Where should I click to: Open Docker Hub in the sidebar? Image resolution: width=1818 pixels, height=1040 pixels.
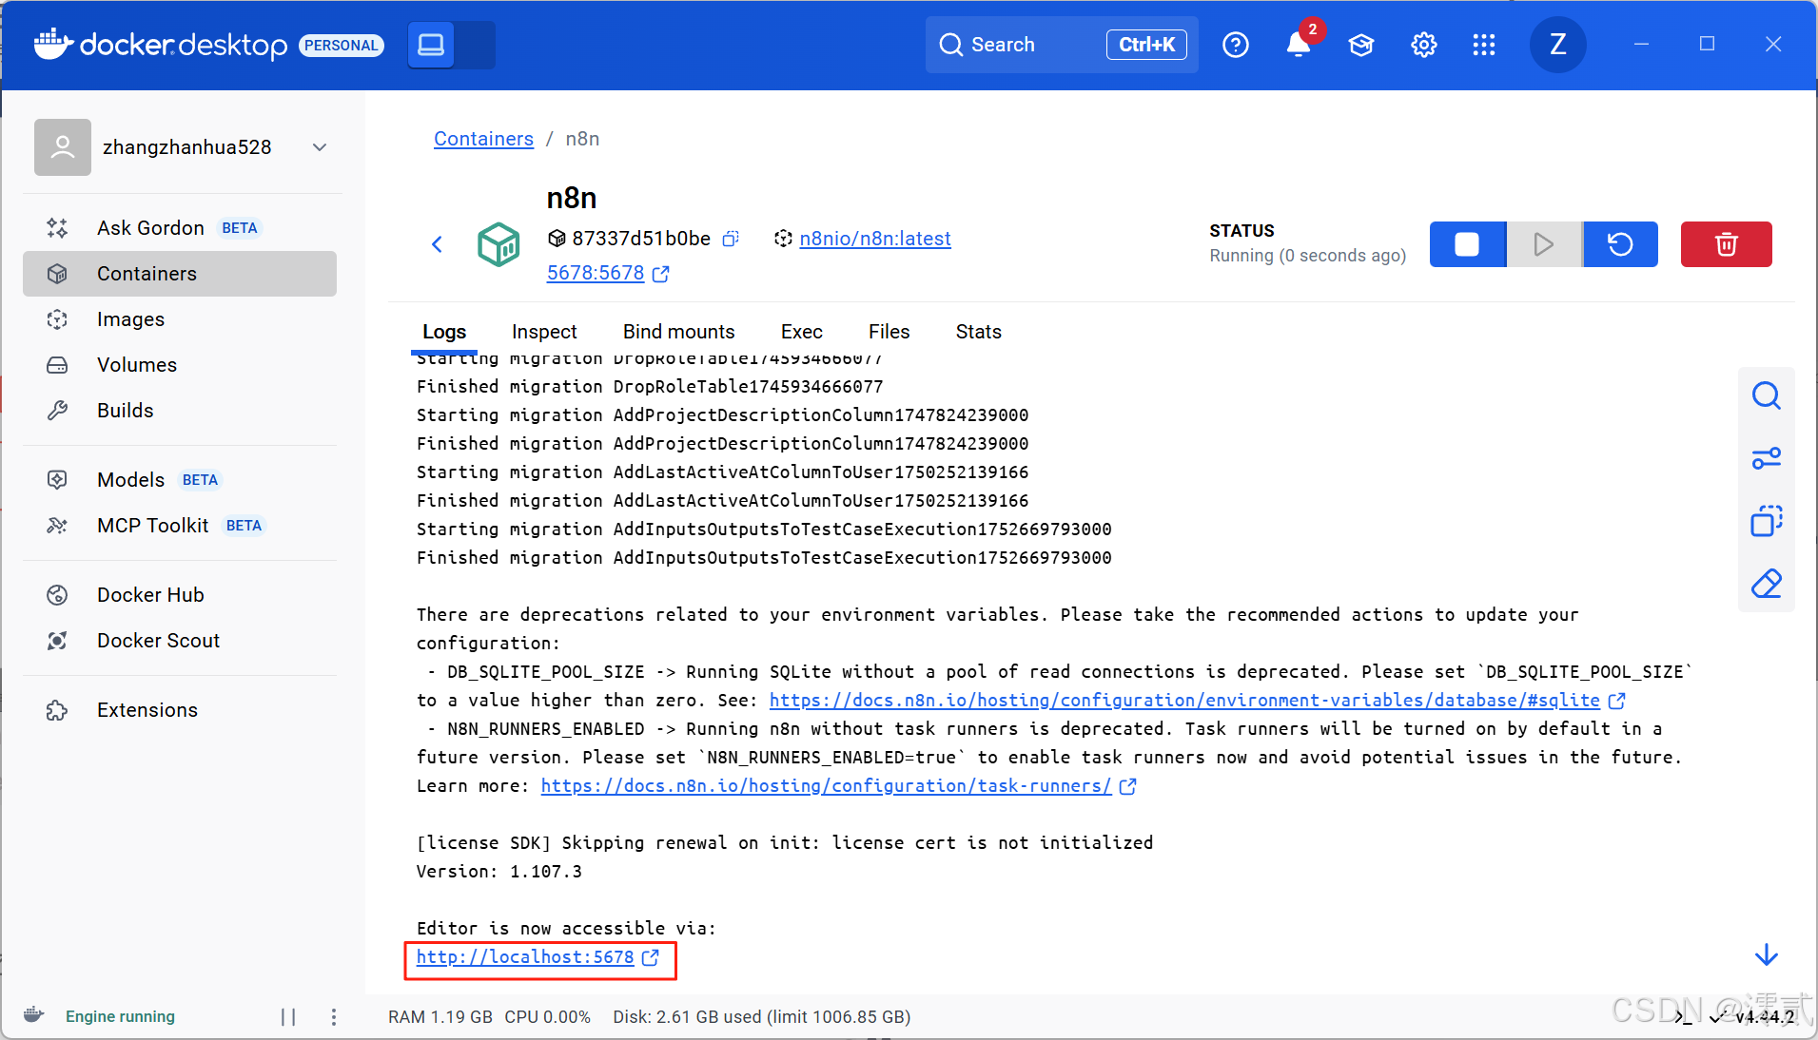pyautogui.click(x=180, y=595)
